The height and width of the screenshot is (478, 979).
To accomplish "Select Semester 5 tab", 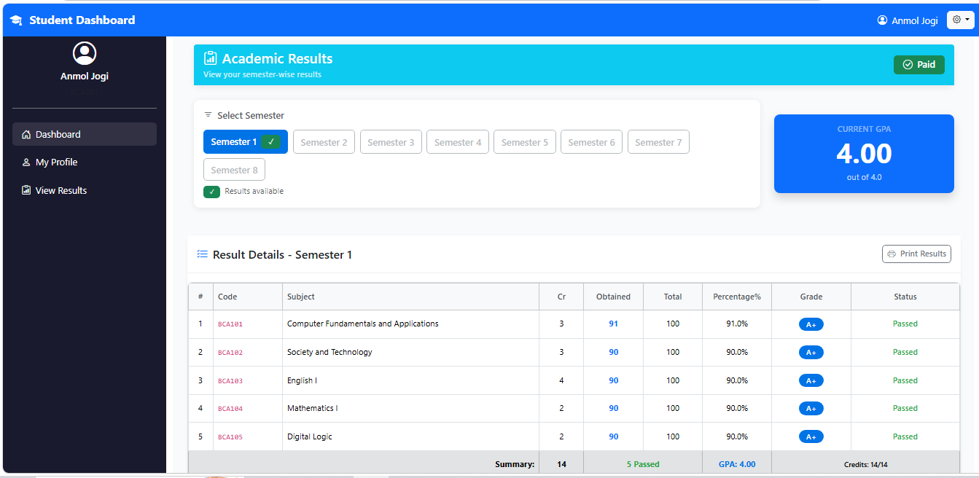I will point(525,142).
